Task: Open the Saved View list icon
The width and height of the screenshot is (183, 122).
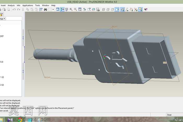Action: pyautogui.click(x=89, y=9)
